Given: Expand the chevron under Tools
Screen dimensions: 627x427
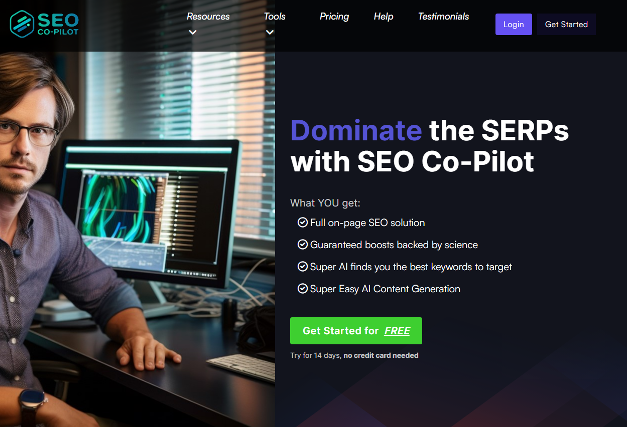Looking at the screenshot, I should [x=270, y=33].
